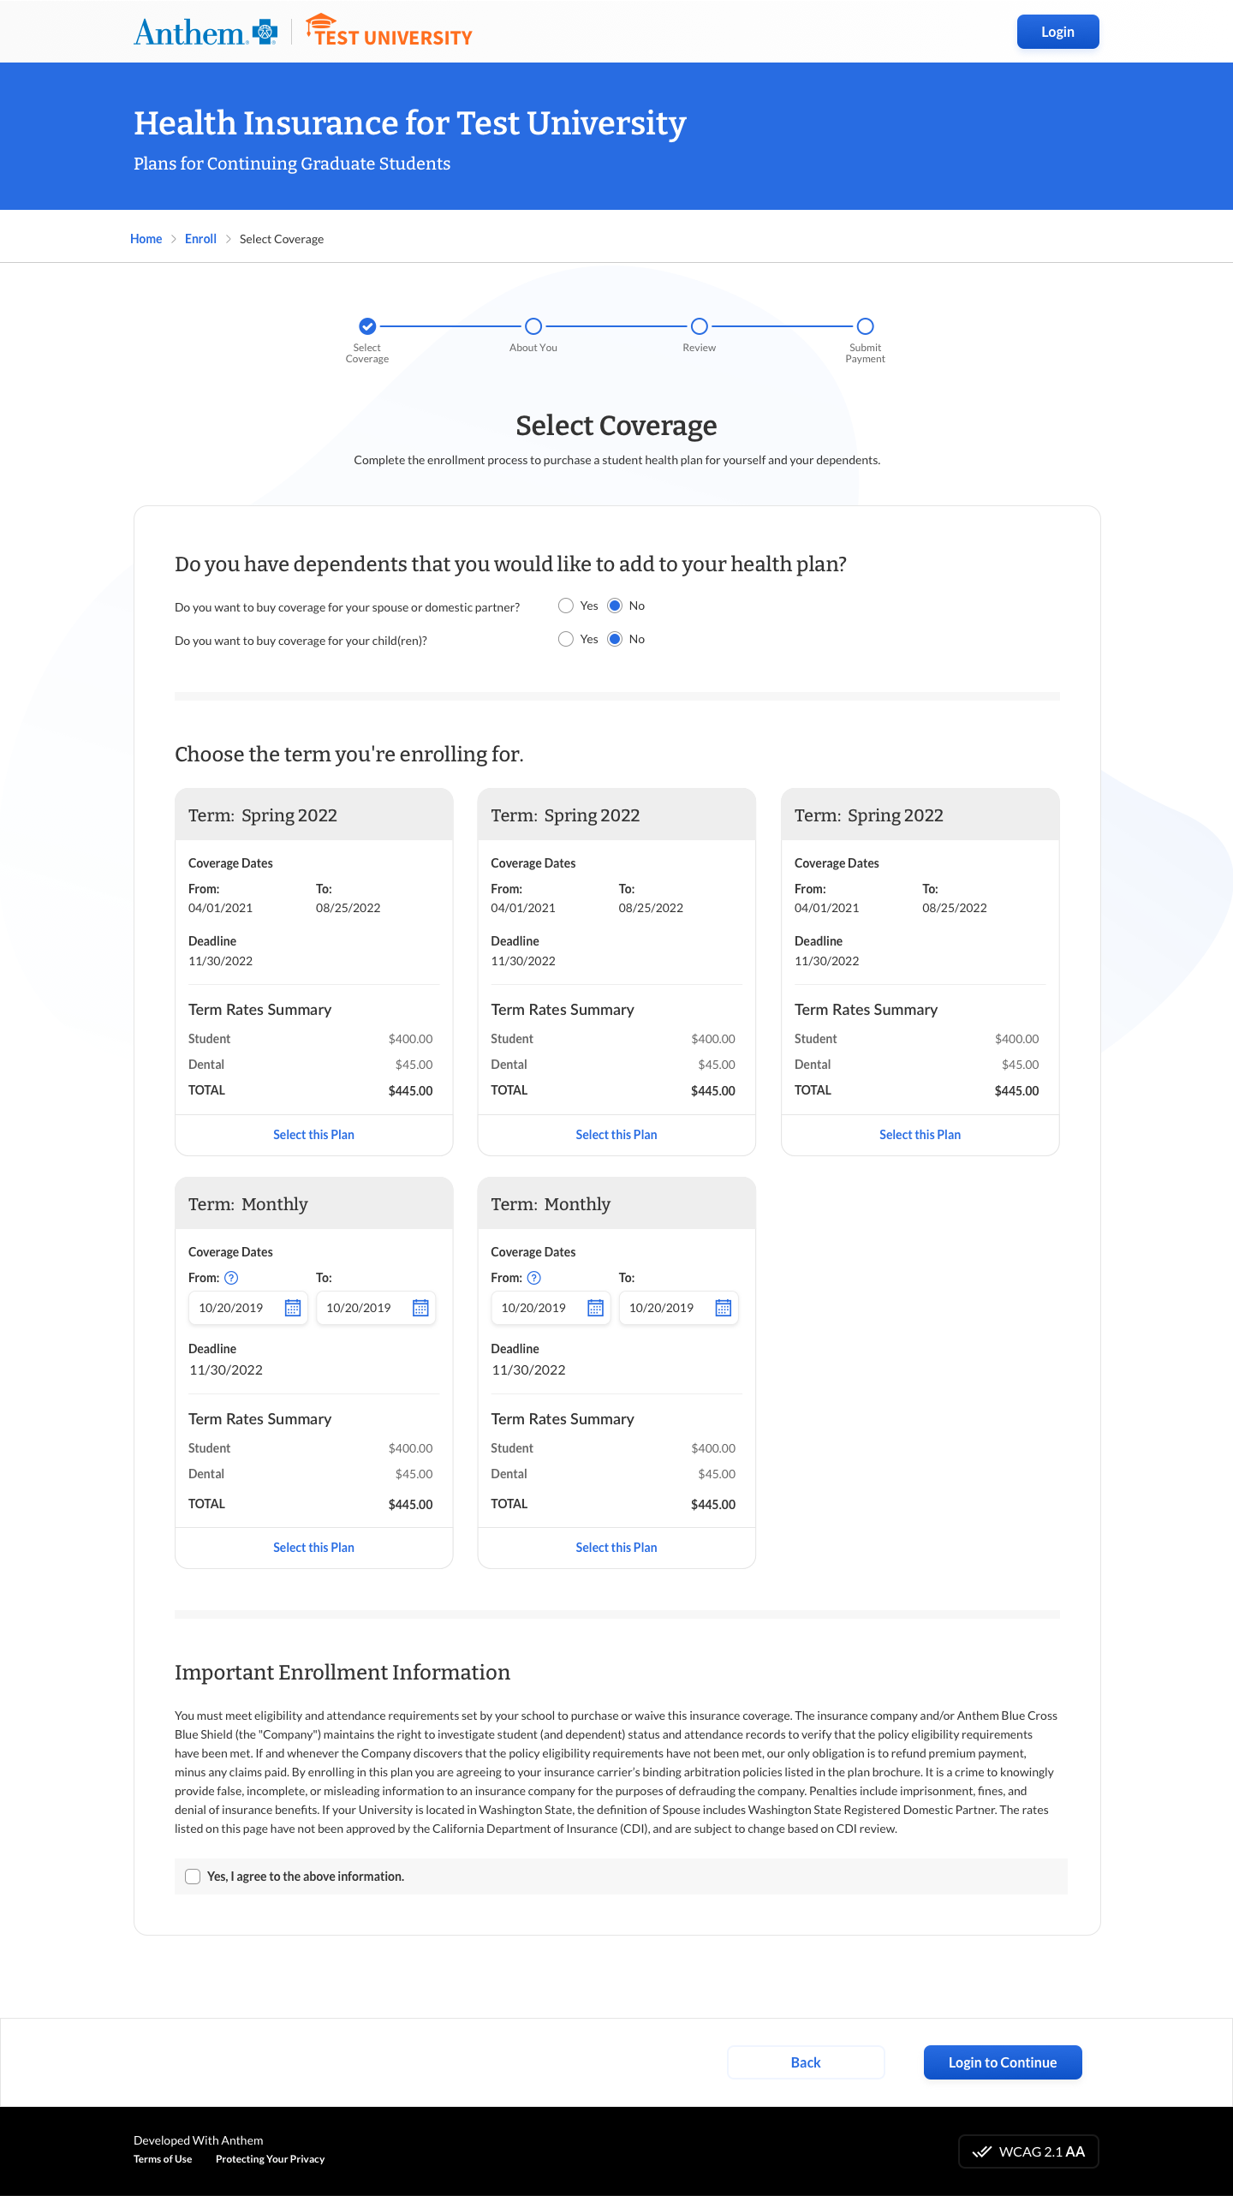Open calendar for second Monthly To date
The width and height of the screenshot is (1233, 2196).
[724, 1308]
